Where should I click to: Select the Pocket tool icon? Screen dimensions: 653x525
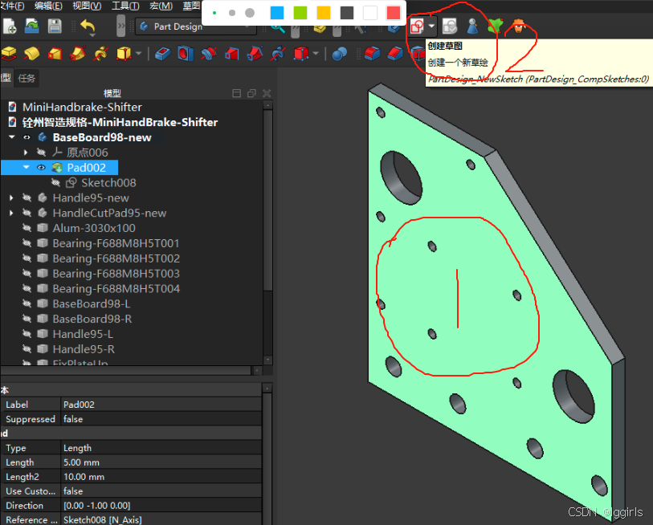click(162, 53)
